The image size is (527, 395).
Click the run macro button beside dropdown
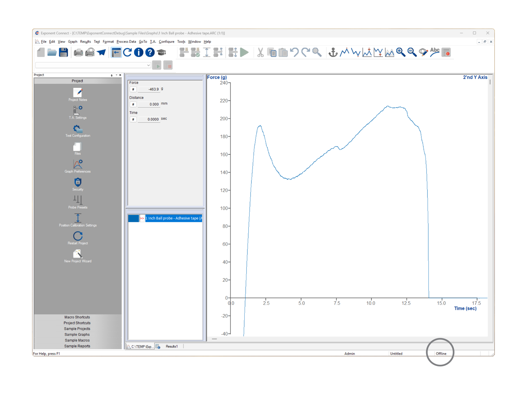coord(157,65)
